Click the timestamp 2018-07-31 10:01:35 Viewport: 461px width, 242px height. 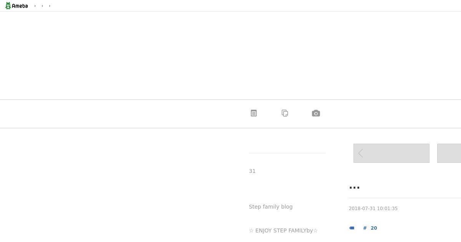(373, 209)
